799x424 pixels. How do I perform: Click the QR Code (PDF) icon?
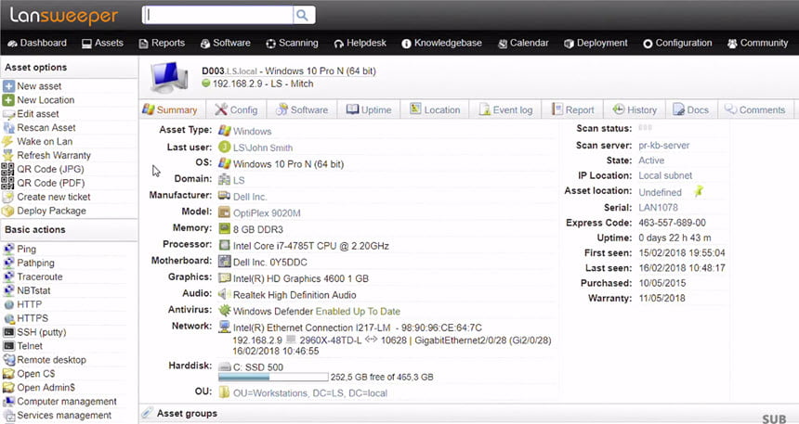pos(8,183)
